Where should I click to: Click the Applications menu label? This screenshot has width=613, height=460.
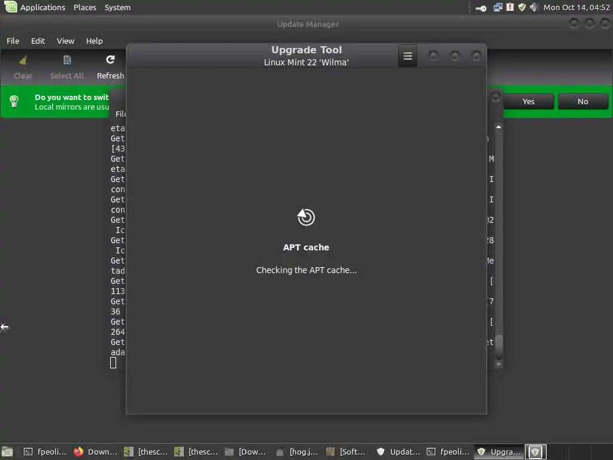[x=43, y=7]
